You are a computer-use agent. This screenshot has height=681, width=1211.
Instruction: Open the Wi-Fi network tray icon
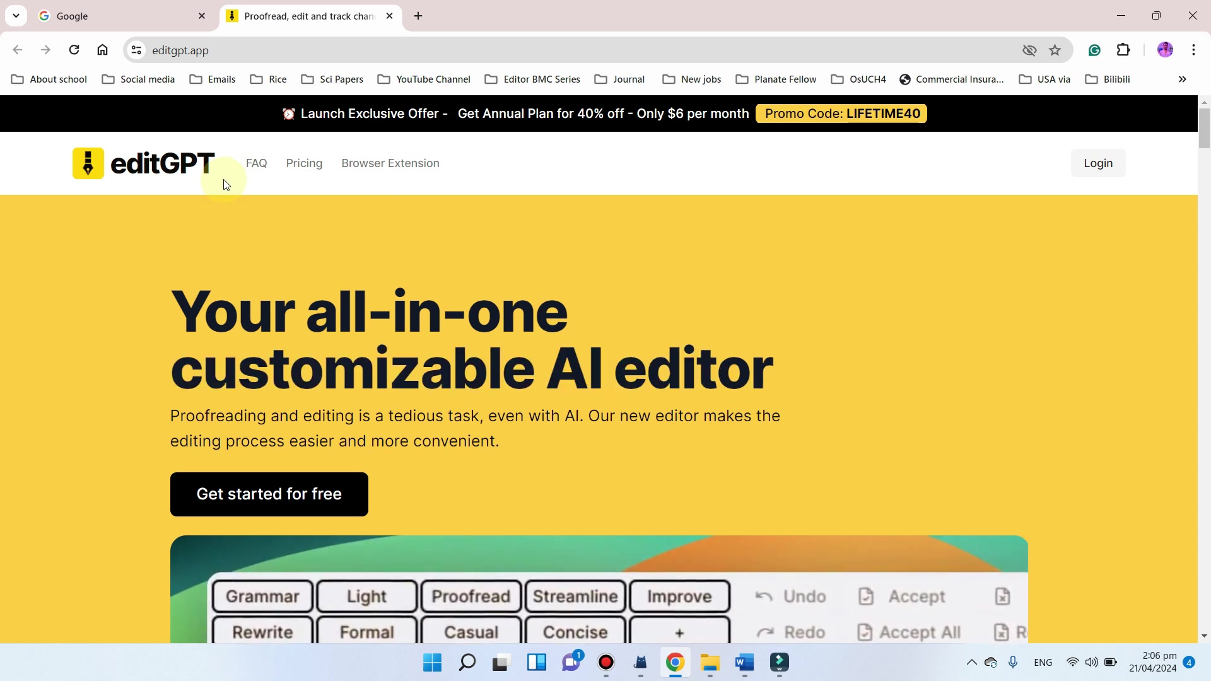1072,662
